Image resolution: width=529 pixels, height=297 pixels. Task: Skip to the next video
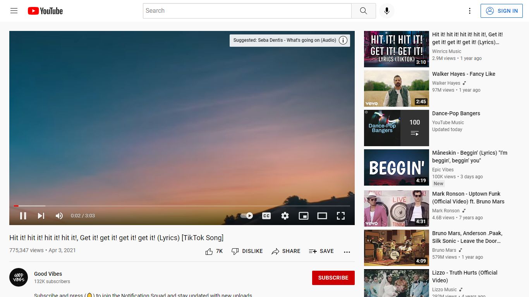41,216
